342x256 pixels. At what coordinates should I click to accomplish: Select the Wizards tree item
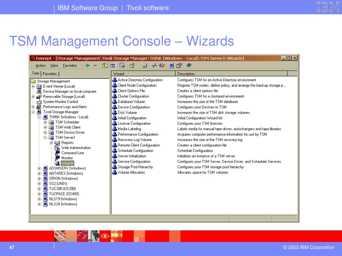[x=67, y=163]
